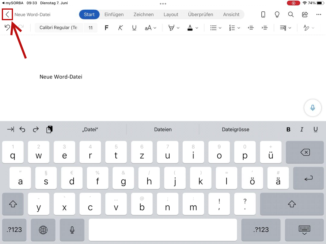Open search with magnifying glass icon
Viewport: 326px width, 244px height.
[x=291, y=14]
